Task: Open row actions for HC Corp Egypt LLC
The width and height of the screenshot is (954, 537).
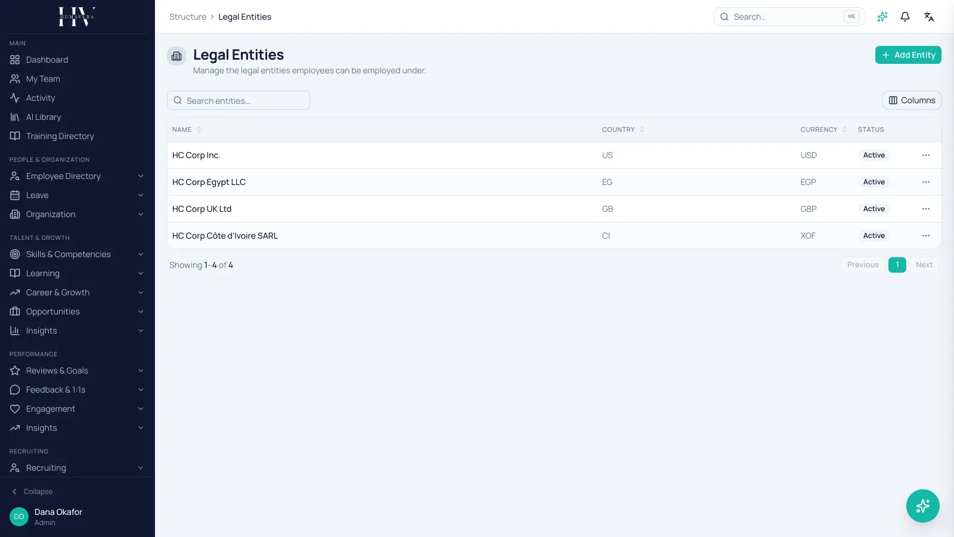Action: pos(926,182)
